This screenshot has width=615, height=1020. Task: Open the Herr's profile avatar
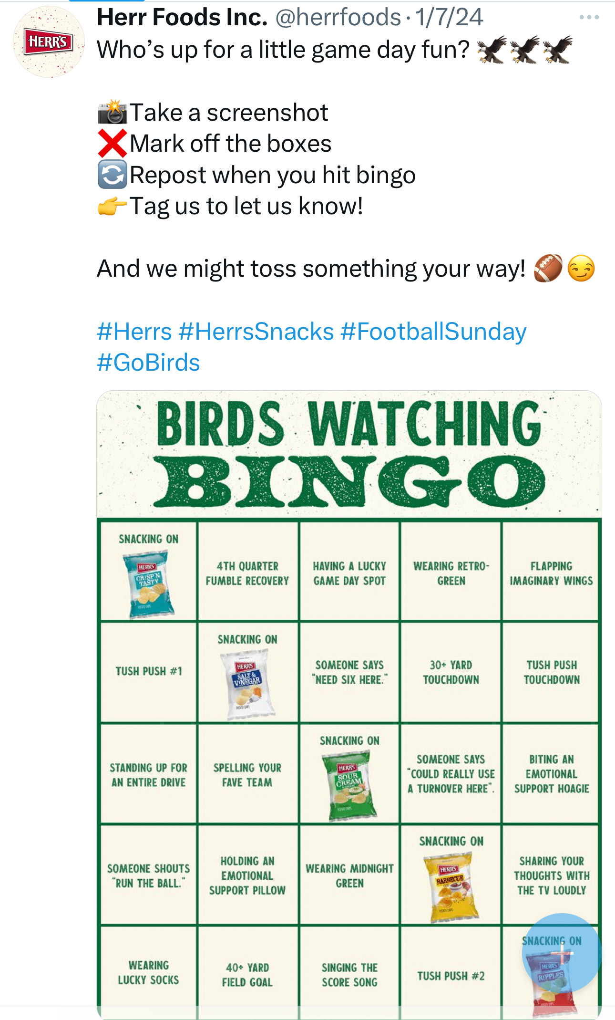click(x=49, y=42)
